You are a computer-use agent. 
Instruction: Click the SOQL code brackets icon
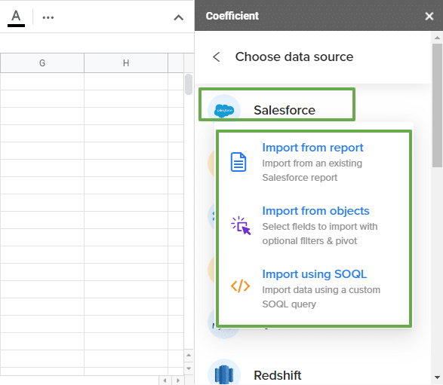coord(240,286)
